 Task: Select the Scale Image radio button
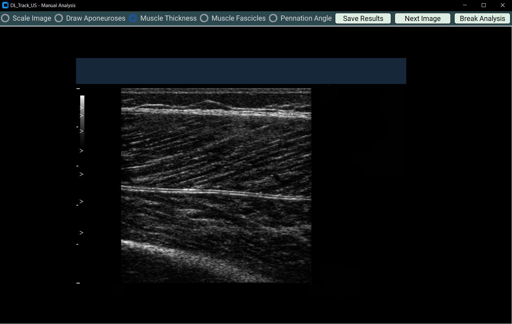(x=5, y=18)
